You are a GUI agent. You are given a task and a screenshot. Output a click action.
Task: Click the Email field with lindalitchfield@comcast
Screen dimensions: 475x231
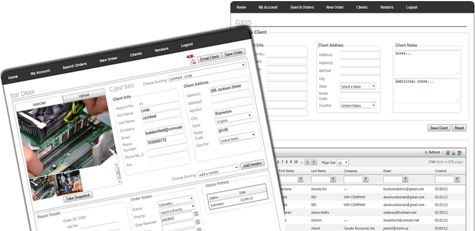[x=164, y=130]
